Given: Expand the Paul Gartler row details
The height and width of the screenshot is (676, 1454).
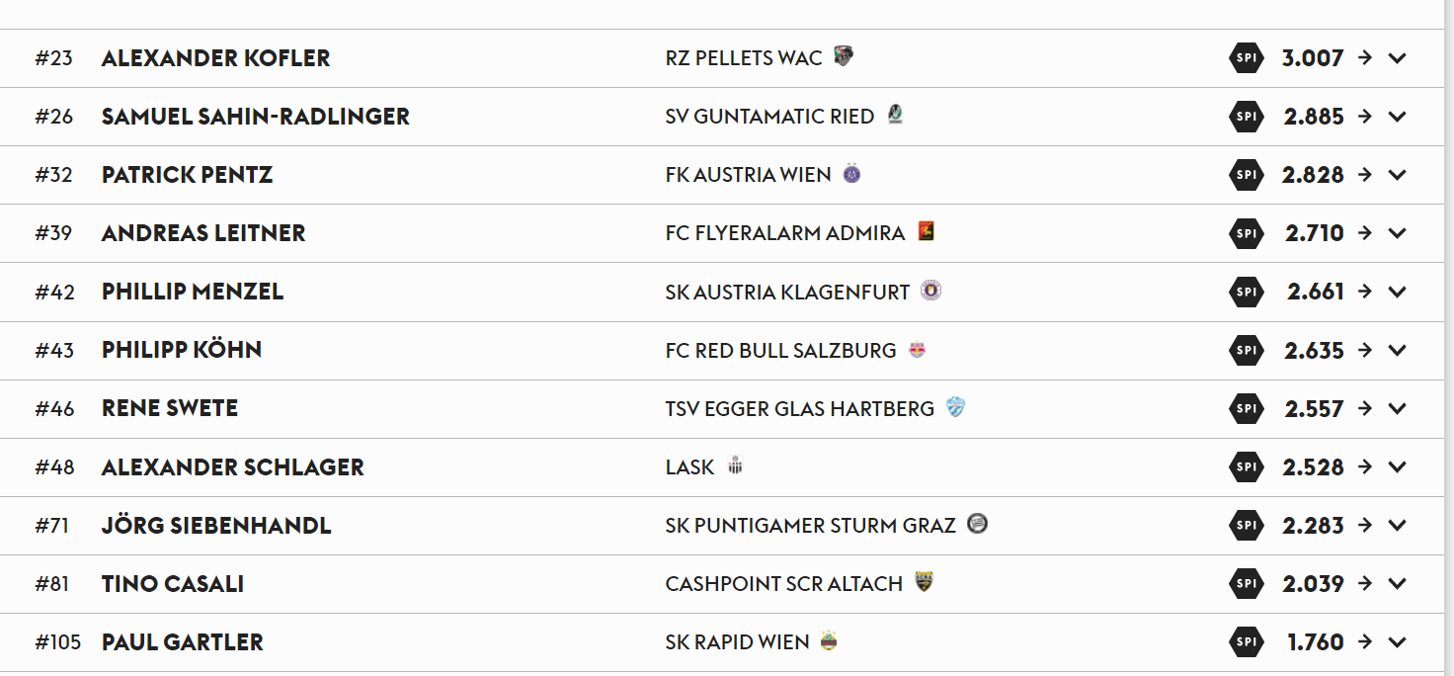Looking at the screenshot, I should [1397, 642].
